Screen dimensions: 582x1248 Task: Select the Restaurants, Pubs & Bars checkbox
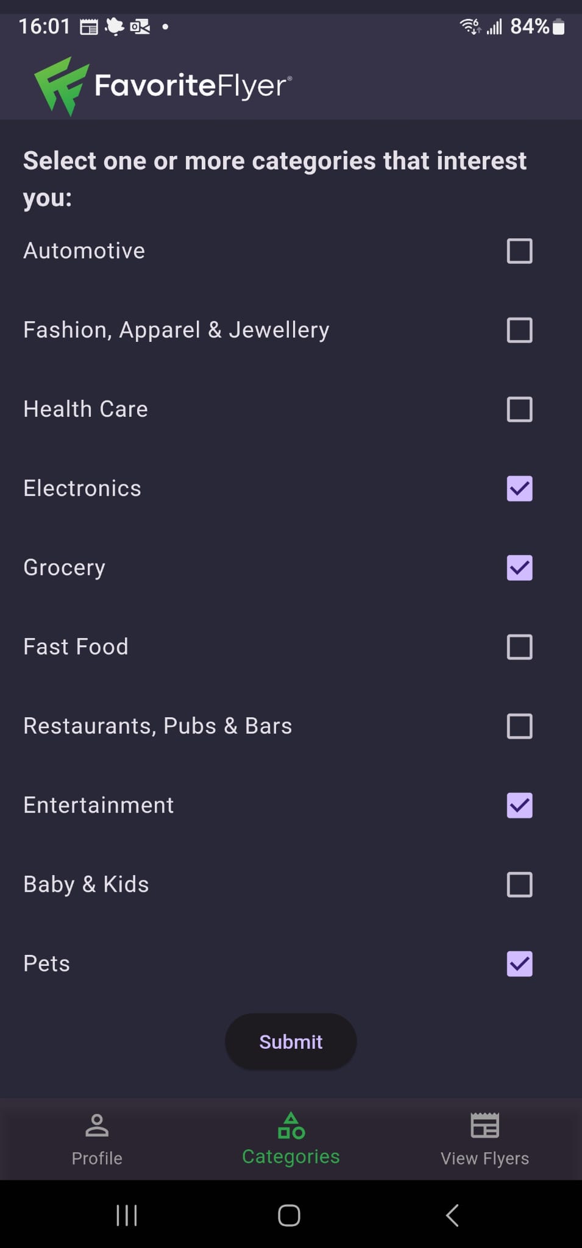[x=519, y=726]
